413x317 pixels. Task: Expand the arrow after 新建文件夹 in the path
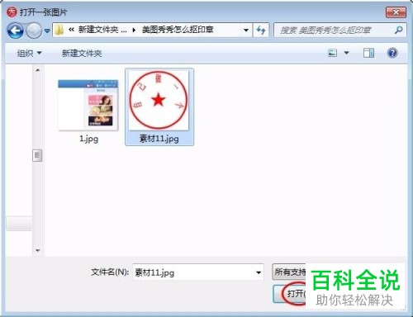tap(134, 30)
